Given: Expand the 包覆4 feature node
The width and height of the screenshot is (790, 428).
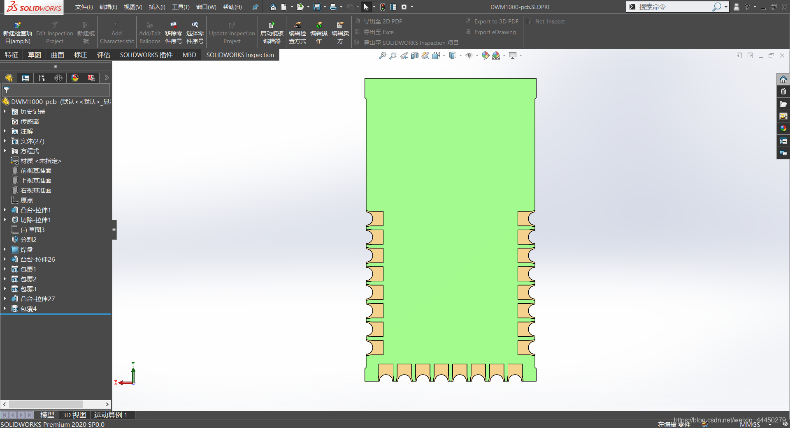Looking at the screenshot, I should tap(5, 308).
